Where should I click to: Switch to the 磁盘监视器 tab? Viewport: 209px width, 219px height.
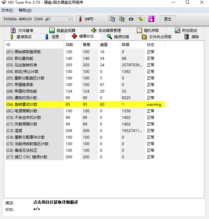pos(62,30)
